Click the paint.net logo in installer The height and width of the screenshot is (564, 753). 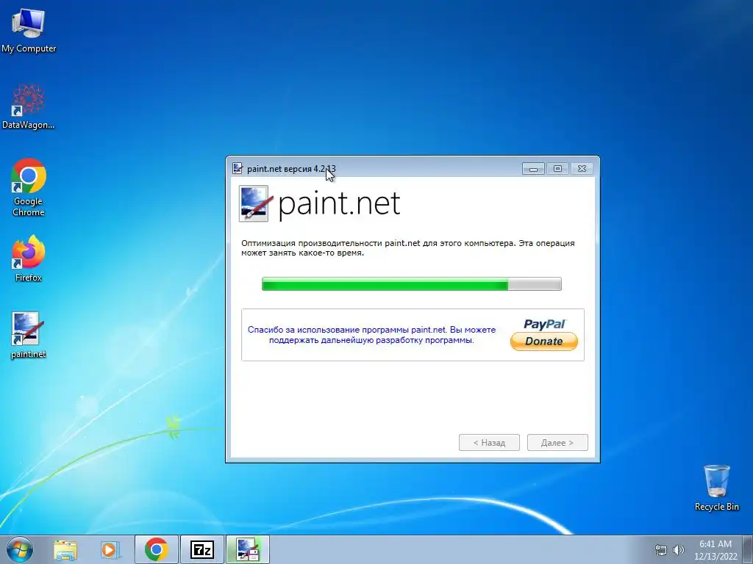coord(320,204)
